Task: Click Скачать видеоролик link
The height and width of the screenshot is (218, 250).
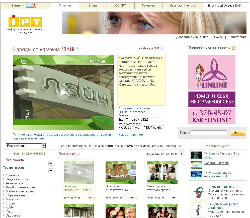Action: click(x=133, y=112)
